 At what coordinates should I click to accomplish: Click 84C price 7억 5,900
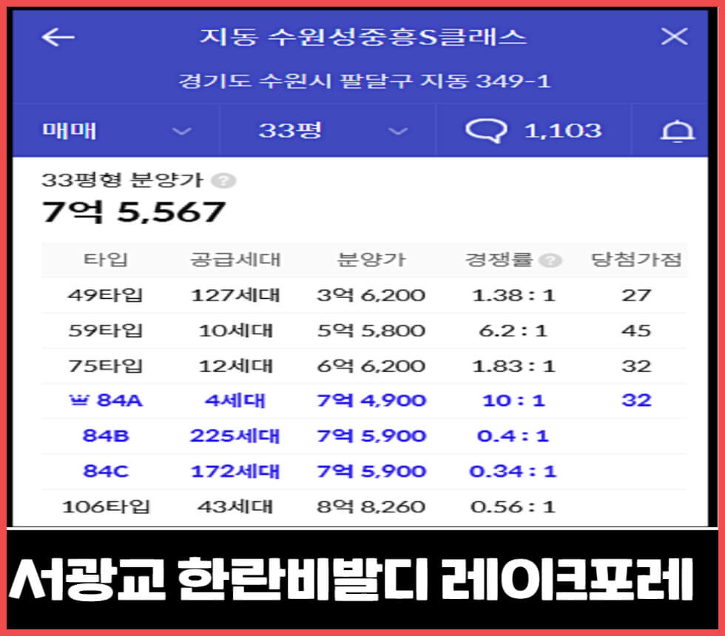coord(371,472)
